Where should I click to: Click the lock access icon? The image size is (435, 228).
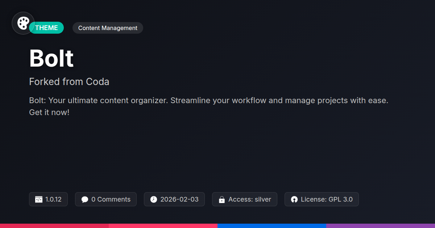pyautogui.click(x=222, y=199)
